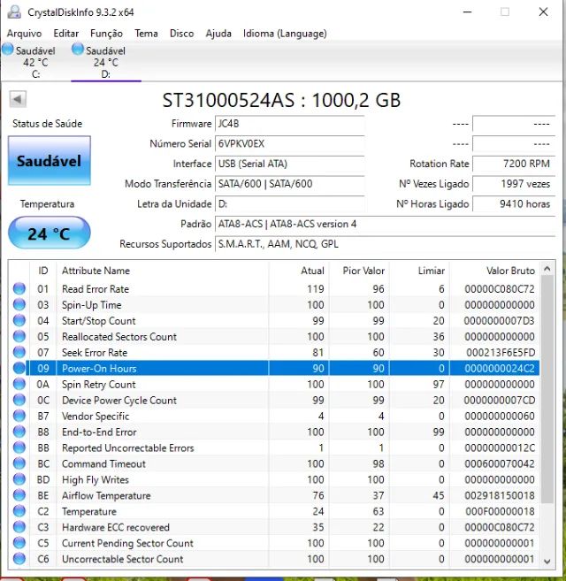This screenshot has height=581, width=566.
Task: Click the Valor Bruto column header
Action: (x=494, y=271)
